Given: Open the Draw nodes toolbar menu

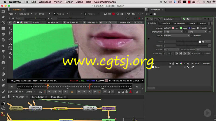Looking at the screenshot, I should (x=3, y=17).
